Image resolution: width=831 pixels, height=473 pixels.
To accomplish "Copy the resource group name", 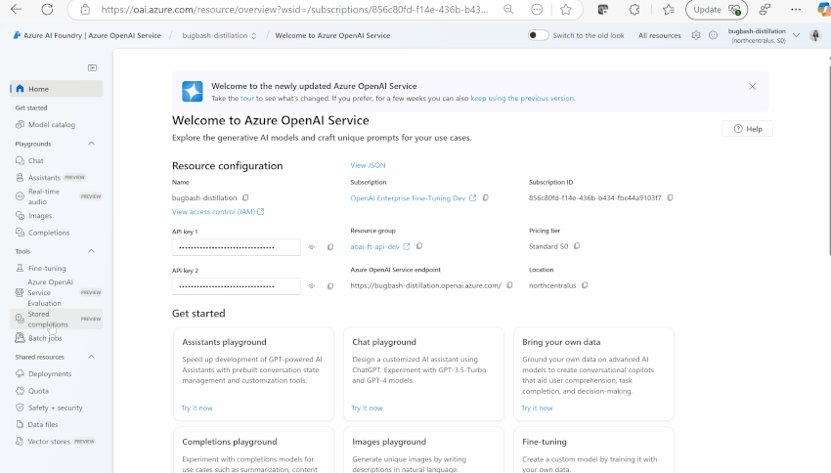I will pos(419,246).
